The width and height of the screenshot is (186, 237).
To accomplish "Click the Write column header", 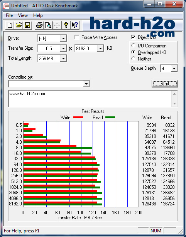I will tap(147, 118).
